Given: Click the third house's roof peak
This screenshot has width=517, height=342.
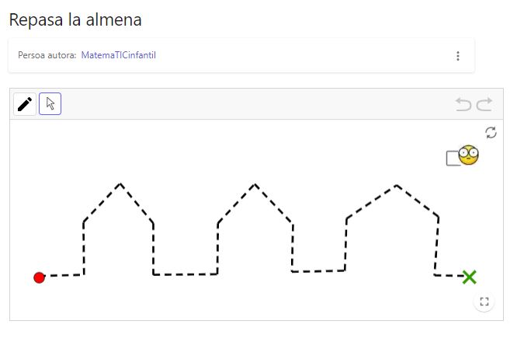Looking at the screenshot, I should [x=397, y=186].
